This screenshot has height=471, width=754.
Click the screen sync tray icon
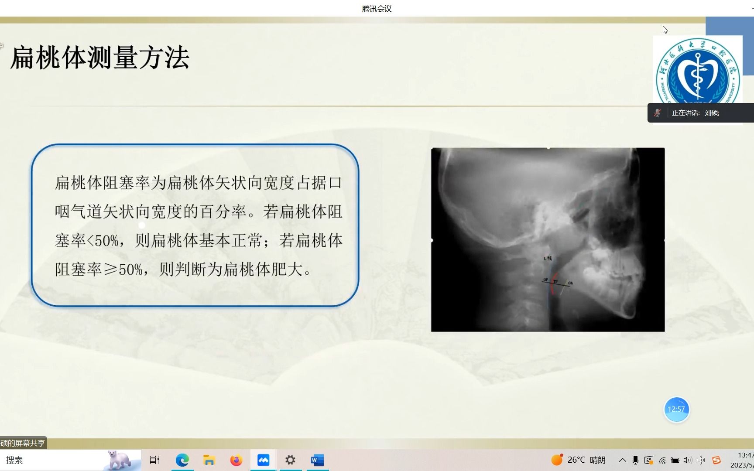click(x=649, y=460)
